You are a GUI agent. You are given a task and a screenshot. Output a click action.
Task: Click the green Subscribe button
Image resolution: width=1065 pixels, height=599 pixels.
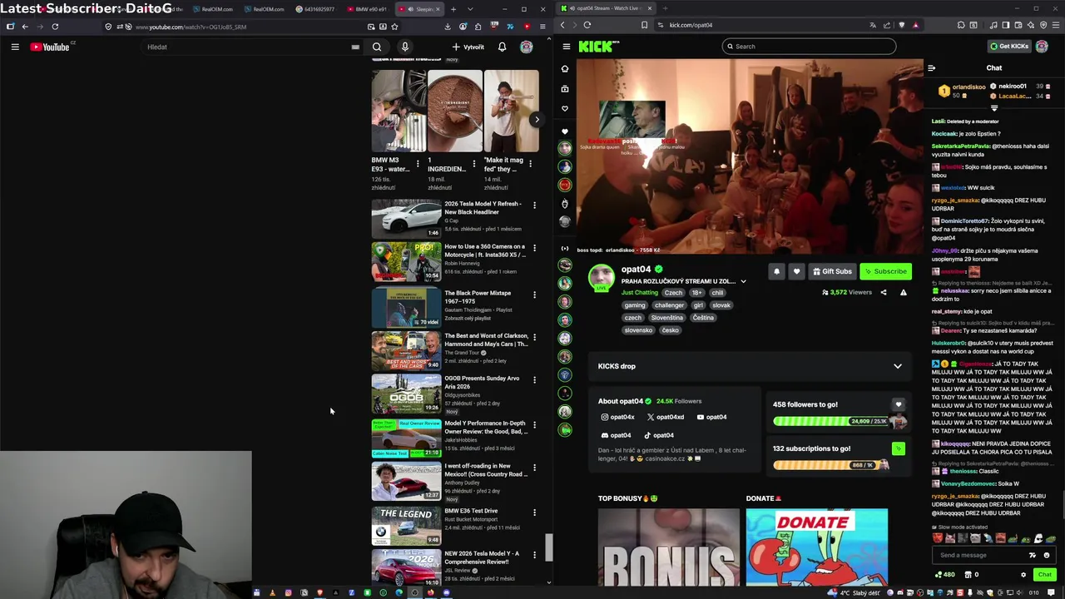[885, 271]
